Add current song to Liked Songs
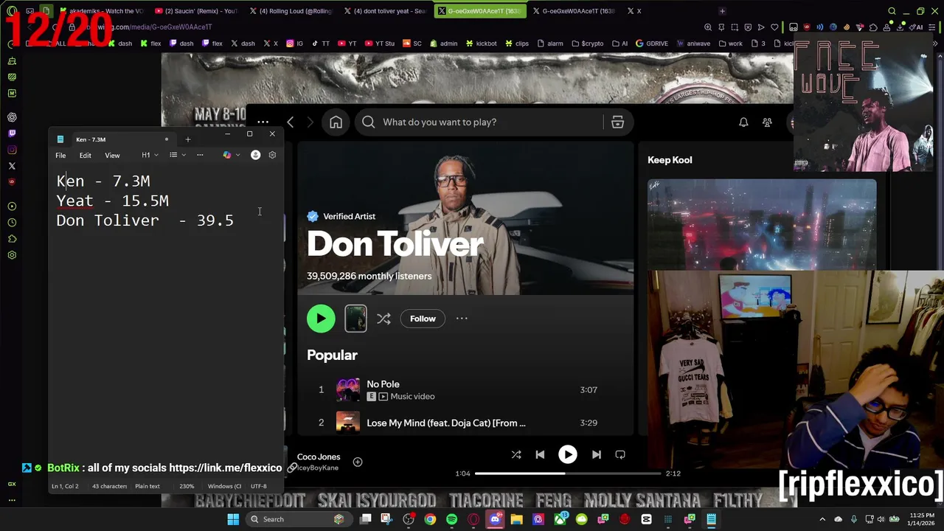 358,462
